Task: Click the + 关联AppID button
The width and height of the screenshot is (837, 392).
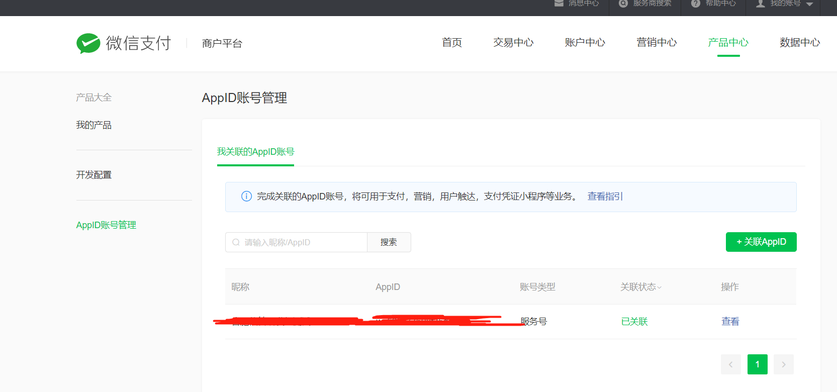Action: [x=761, y=242]
